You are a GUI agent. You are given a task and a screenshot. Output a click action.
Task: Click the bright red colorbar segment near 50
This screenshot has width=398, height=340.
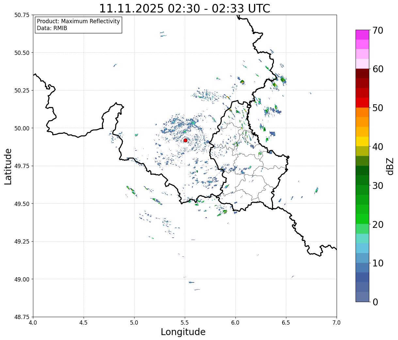[x=362, y=103]
